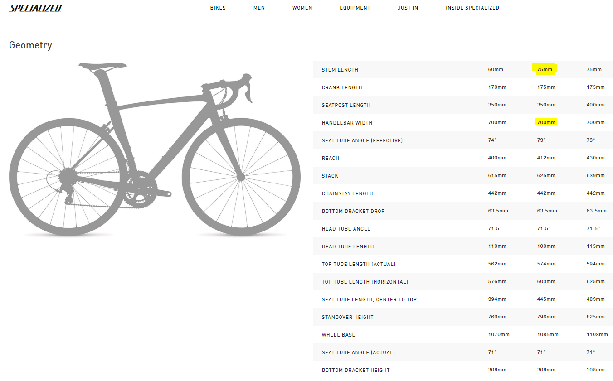Click the STANDOVER HEIGHT row label
Viewport: 613px width, 381px height.
tap(347, 317)
